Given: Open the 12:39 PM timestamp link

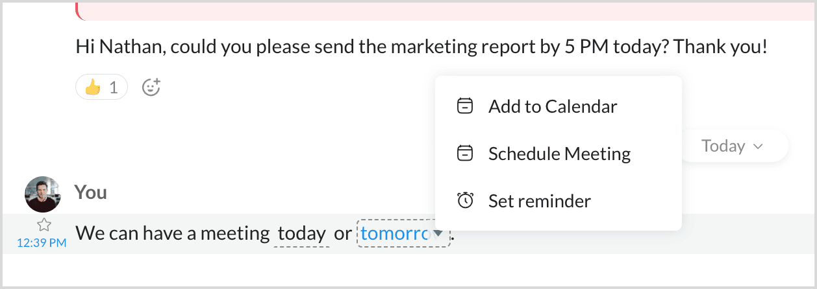Looking at the screenshot, I should pyautogui.click(x=42, y=243).
